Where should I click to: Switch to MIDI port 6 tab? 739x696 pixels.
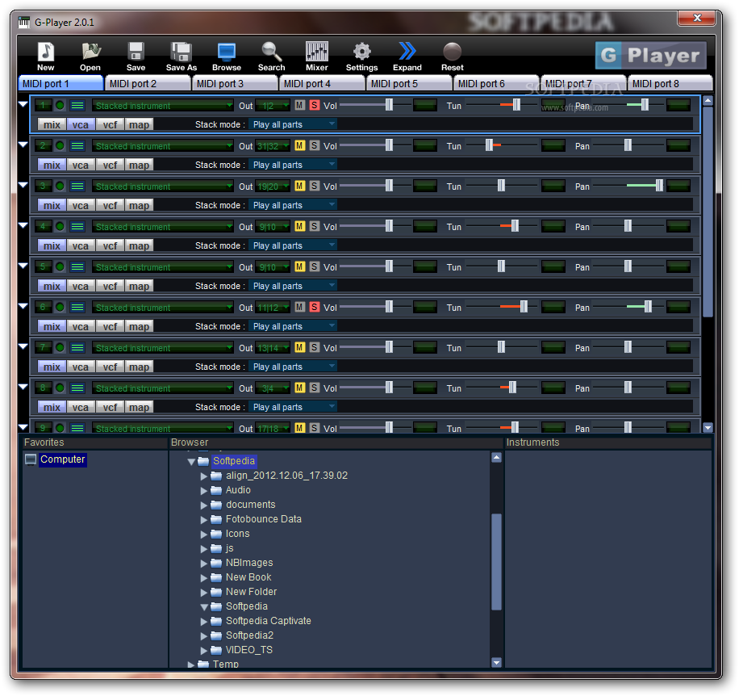coord(497,83)
